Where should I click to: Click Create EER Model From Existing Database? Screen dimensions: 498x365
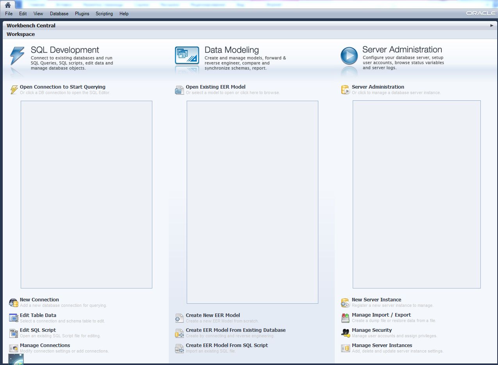[236, 330]
